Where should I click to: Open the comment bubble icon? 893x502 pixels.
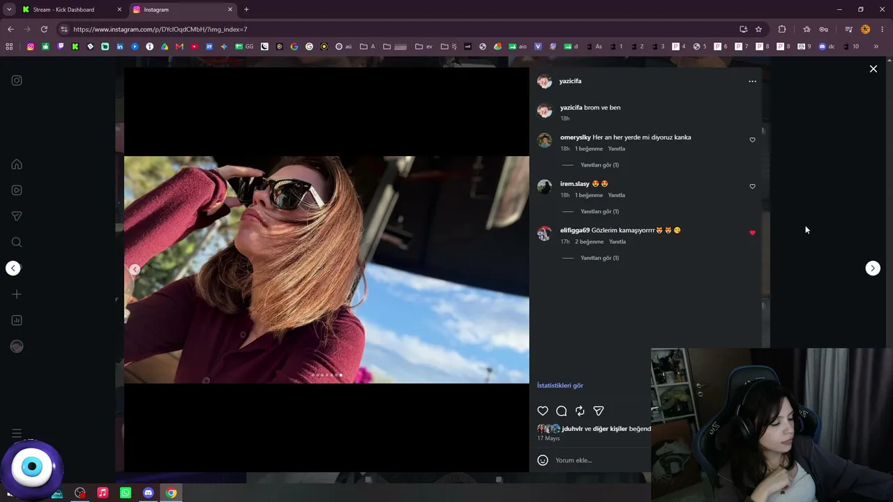pyautogui.click(x=562, y=411)
